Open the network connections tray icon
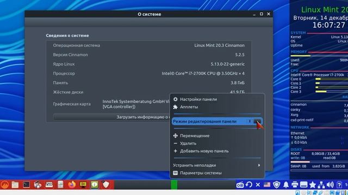Screen dimensions: 348x195 tap(321, 185)
